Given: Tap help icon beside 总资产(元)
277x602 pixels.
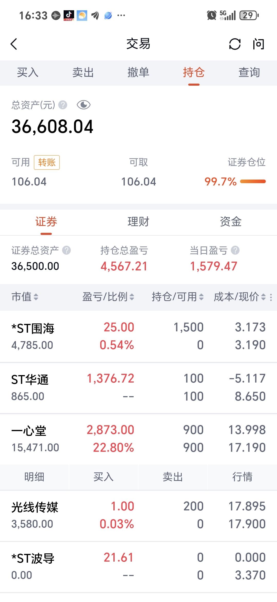Looking at the screenshot, I should pyautogui.click(x=63, y=105).
